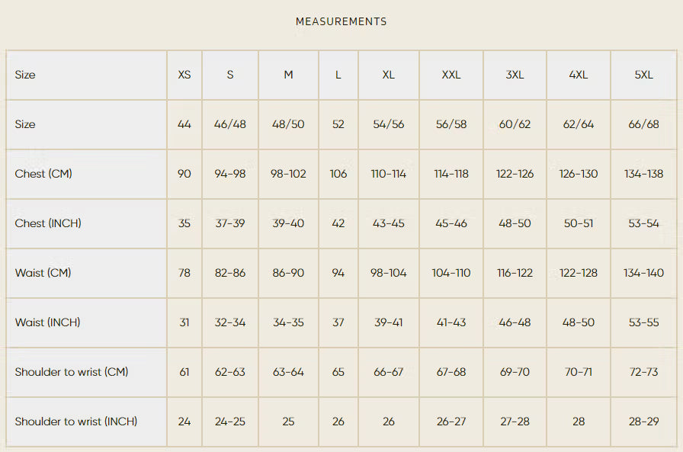The height and width of the screenshot is (452, 683).
Task: Select the 5XL column header
Action: coord(643,75)
